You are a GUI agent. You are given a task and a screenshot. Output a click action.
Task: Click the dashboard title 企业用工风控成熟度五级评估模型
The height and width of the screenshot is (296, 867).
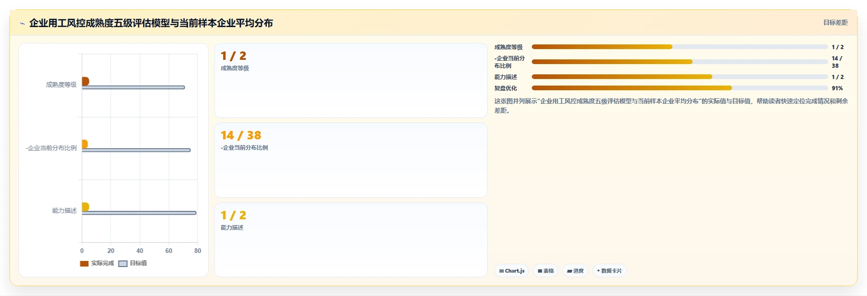click(151, 23)
